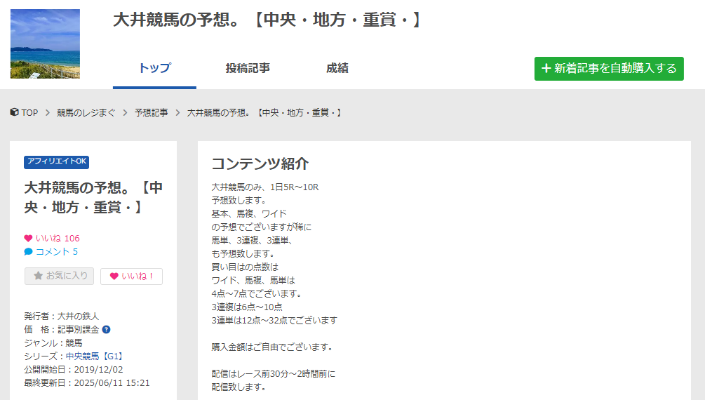705x400 pixels.
Task: Open 予想記事 breadcrumb link
Action: point(152,112)
